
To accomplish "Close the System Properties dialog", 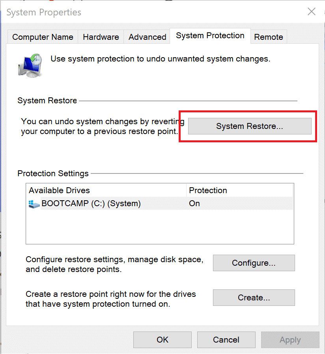I will coord(312,12).
